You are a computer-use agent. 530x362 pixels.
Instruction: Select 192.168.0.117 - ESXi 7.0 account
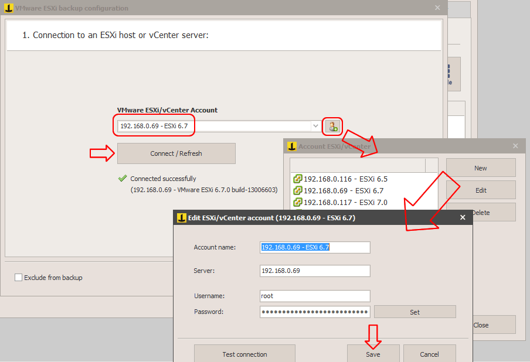tap(340, 202)
